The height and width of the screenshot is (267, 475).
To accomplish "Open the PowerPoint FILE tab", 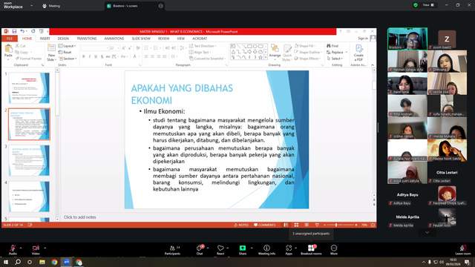I will click(x=10, y=39).
